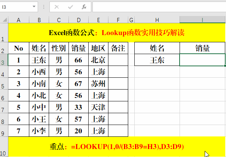Select row 4 header
The height and width of the screenshot is (157, 226).
pos(4,72)
